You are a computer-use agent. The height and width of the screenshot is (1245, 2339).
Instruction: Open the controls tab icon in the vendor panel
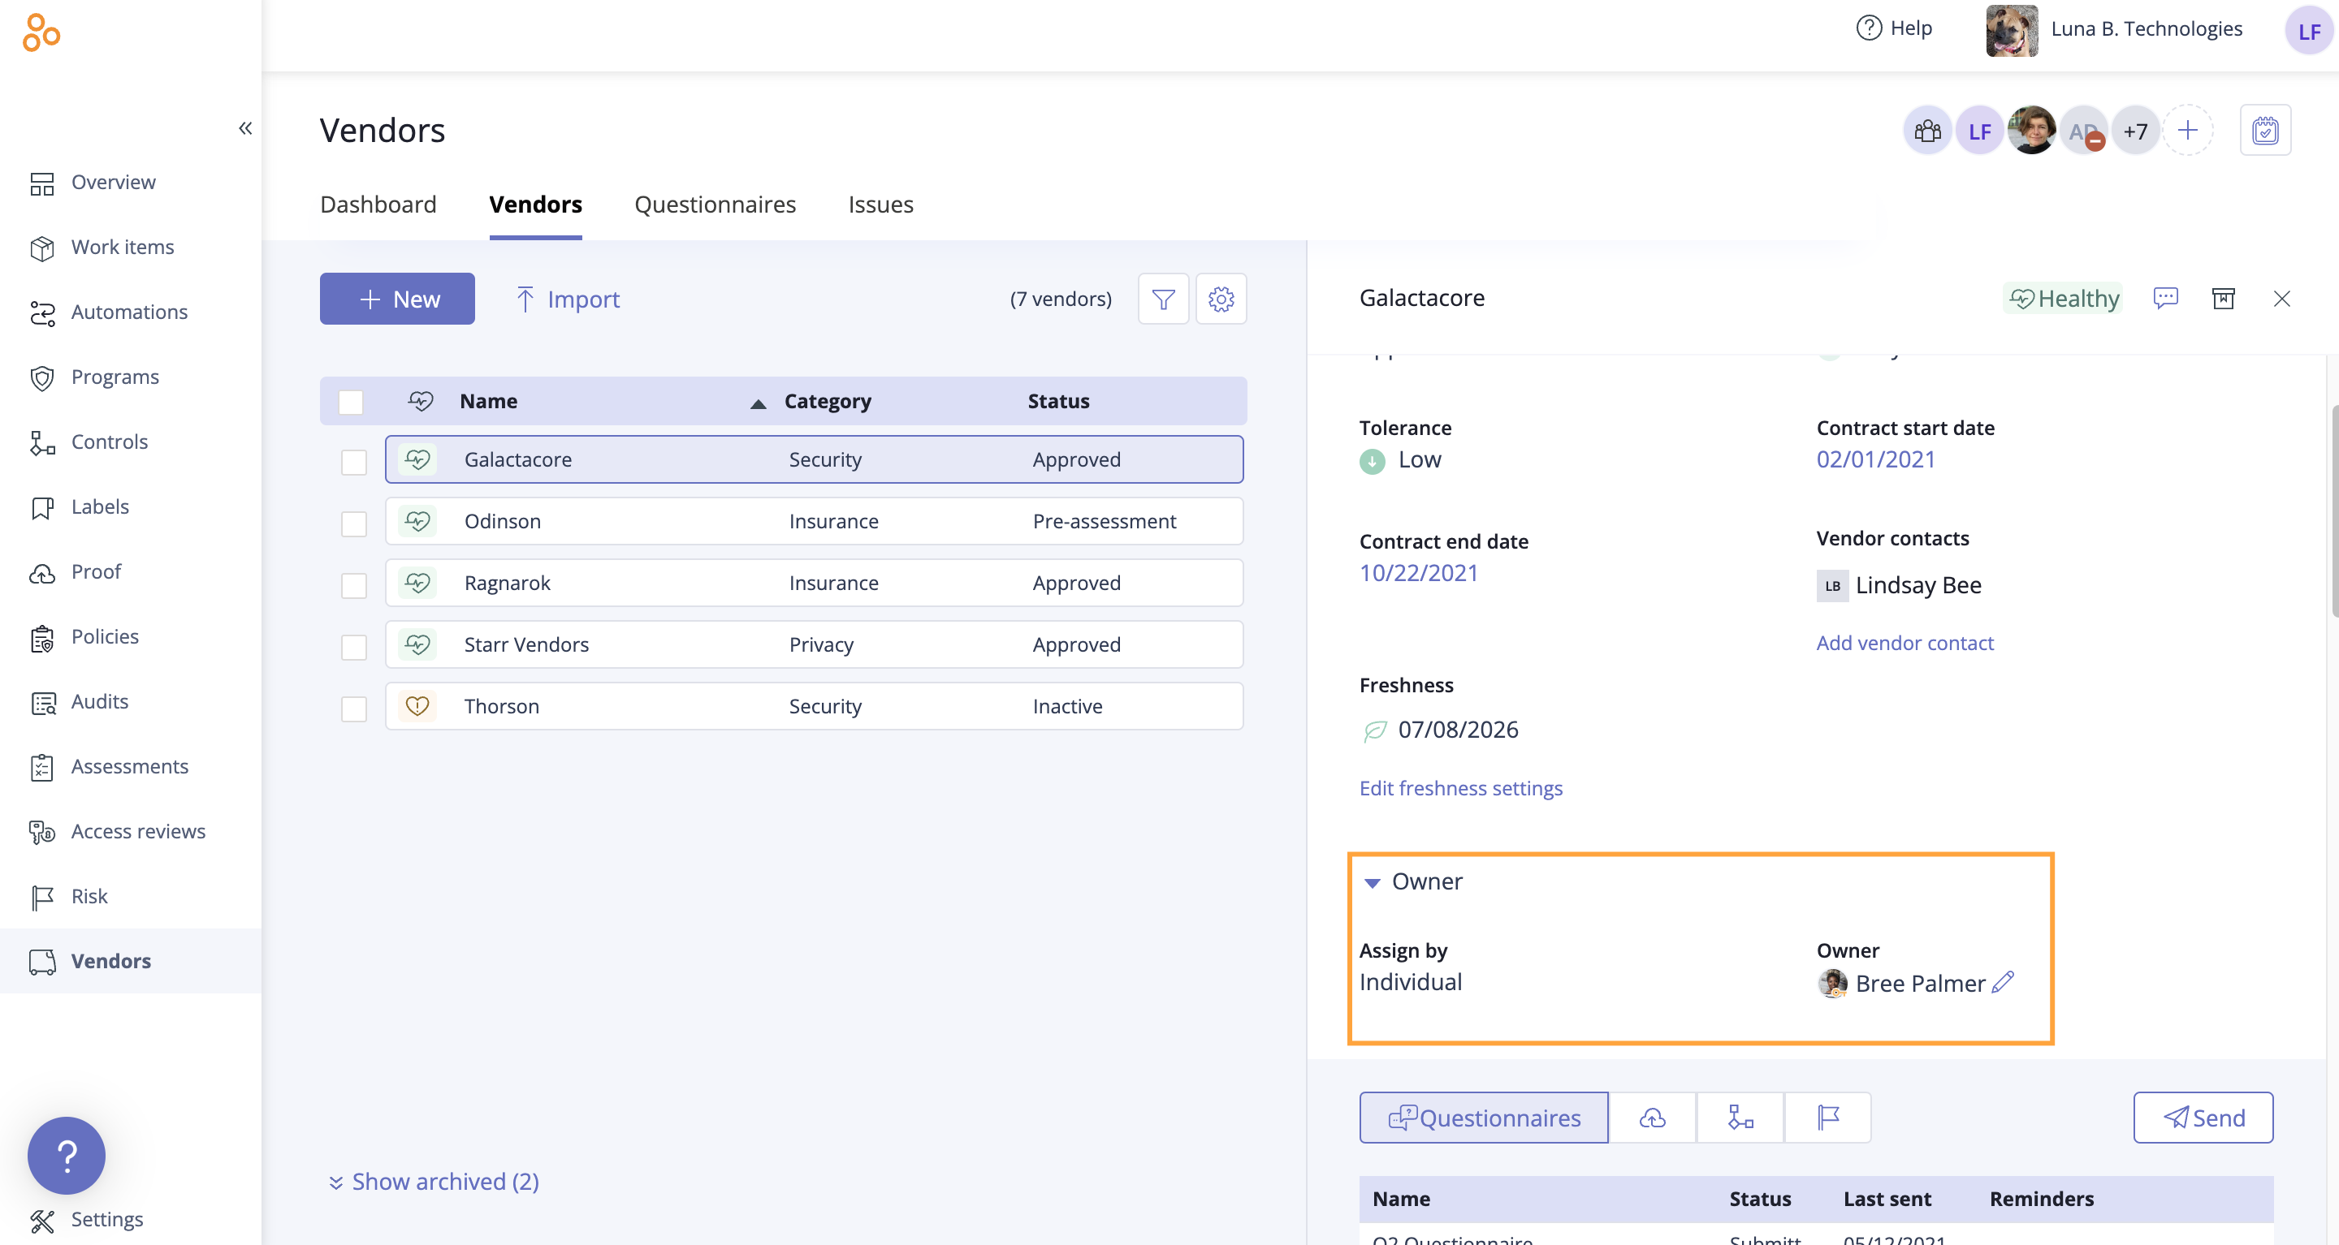pos(1740,1117)
